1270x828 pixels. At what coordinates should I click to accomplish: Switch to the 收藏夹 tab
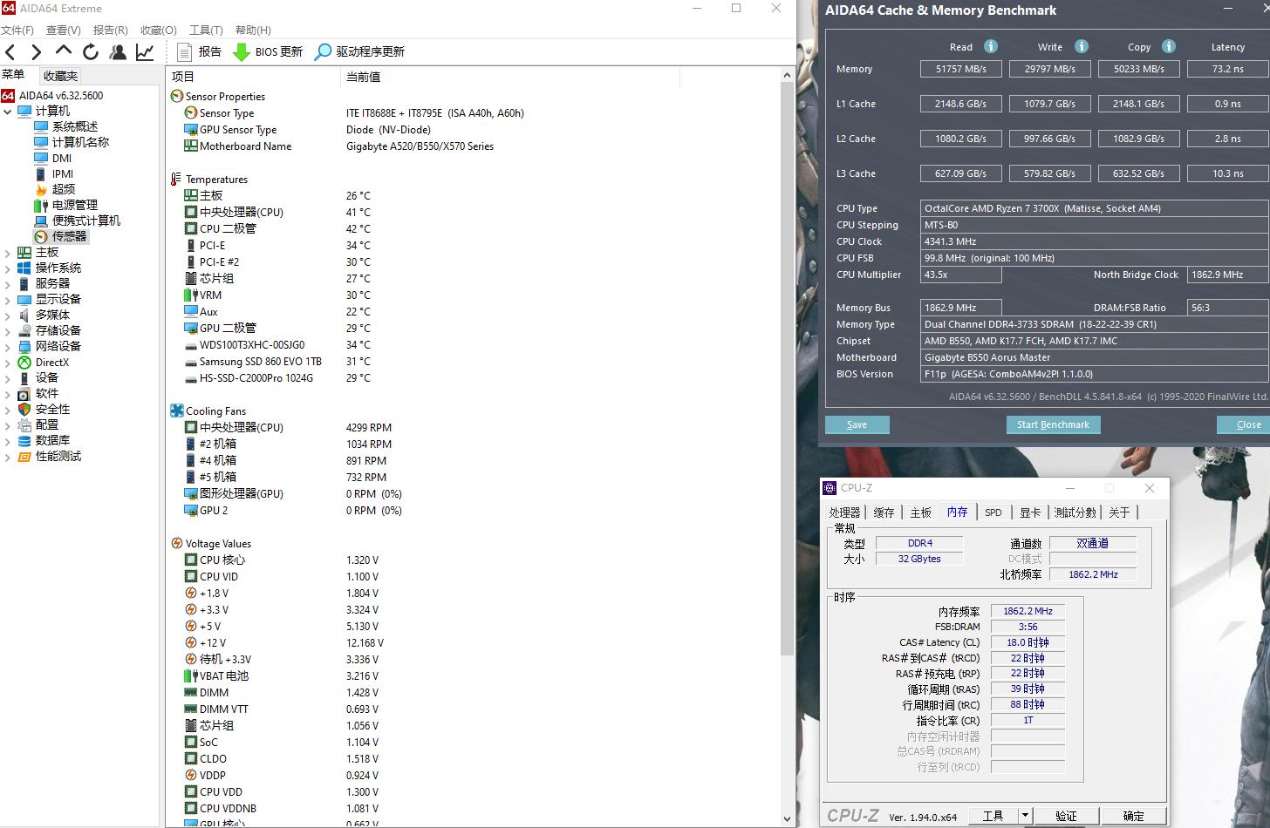(x=59, y=75)
